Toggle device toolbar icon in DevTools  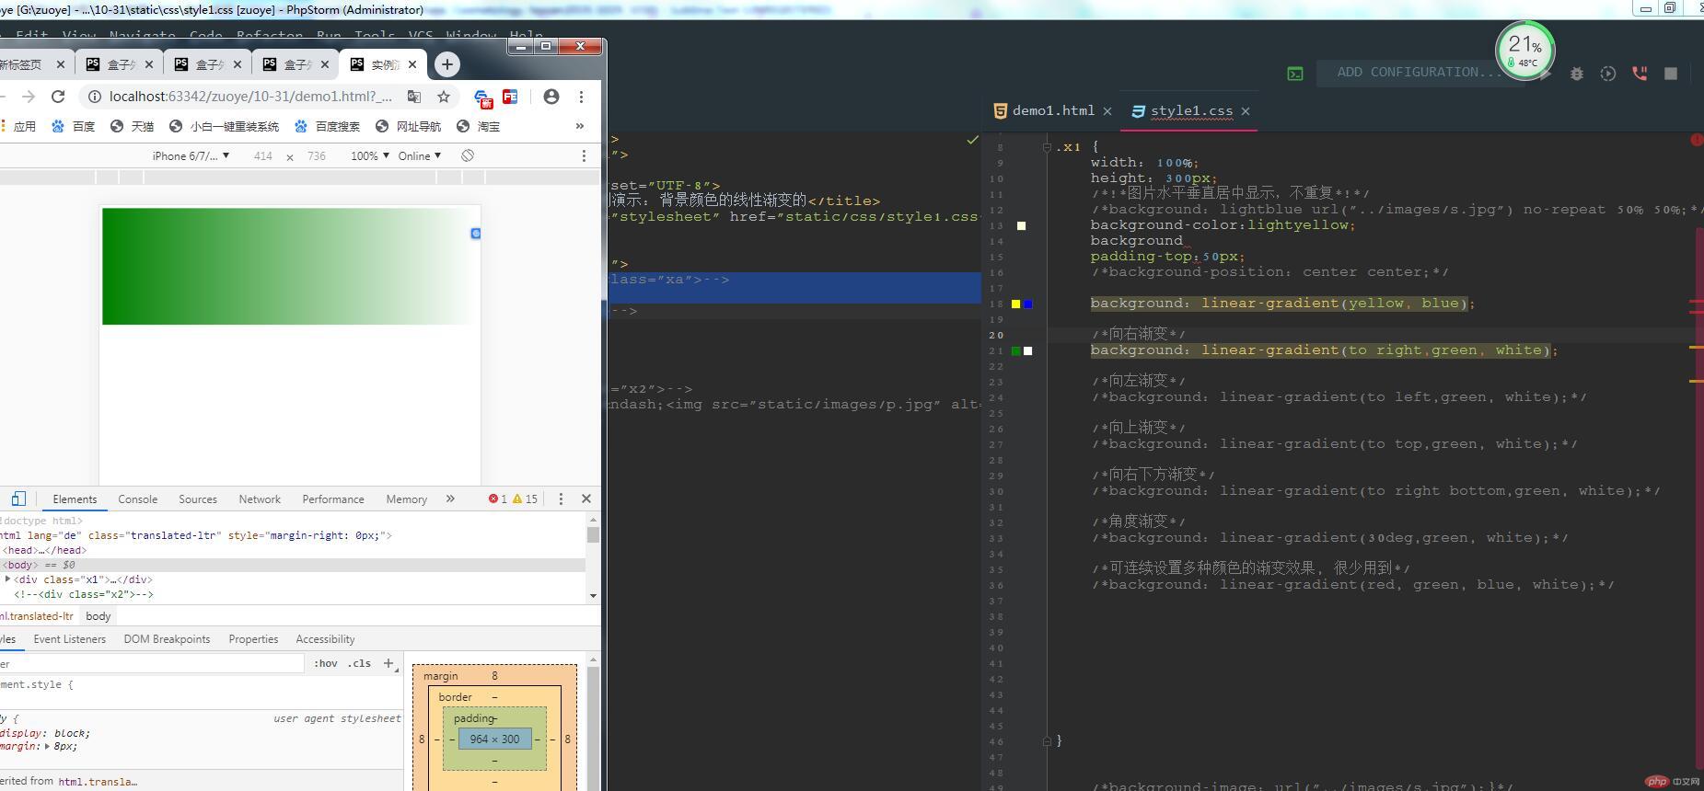(18, 499)
